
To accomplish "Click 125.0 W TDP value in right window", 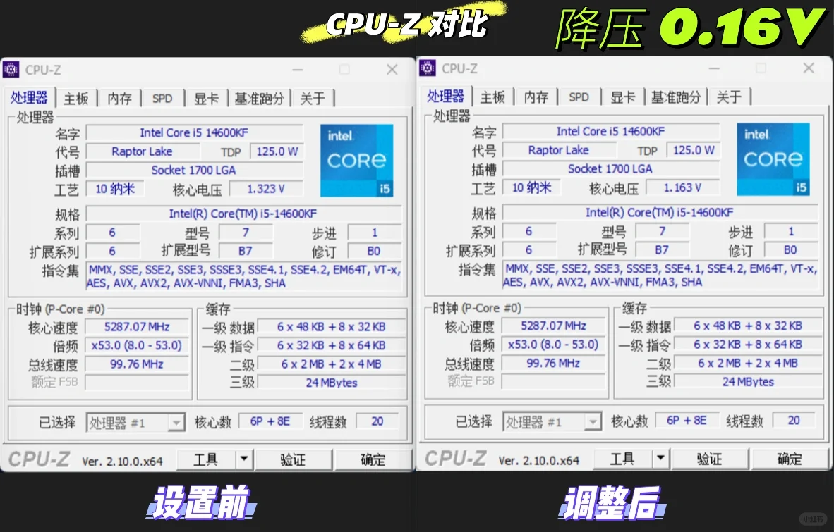I will (693, 150).
